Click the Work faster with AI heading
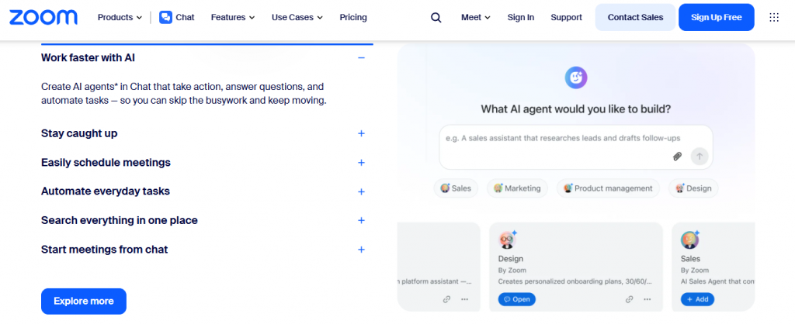The width and height of the screenshot is (795, 324). point(89,57)
